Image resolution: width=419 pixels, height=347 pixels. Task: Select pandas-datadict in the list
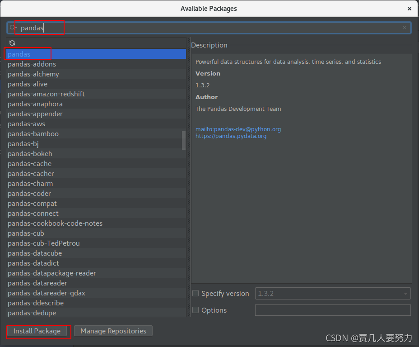pos(96,263)
